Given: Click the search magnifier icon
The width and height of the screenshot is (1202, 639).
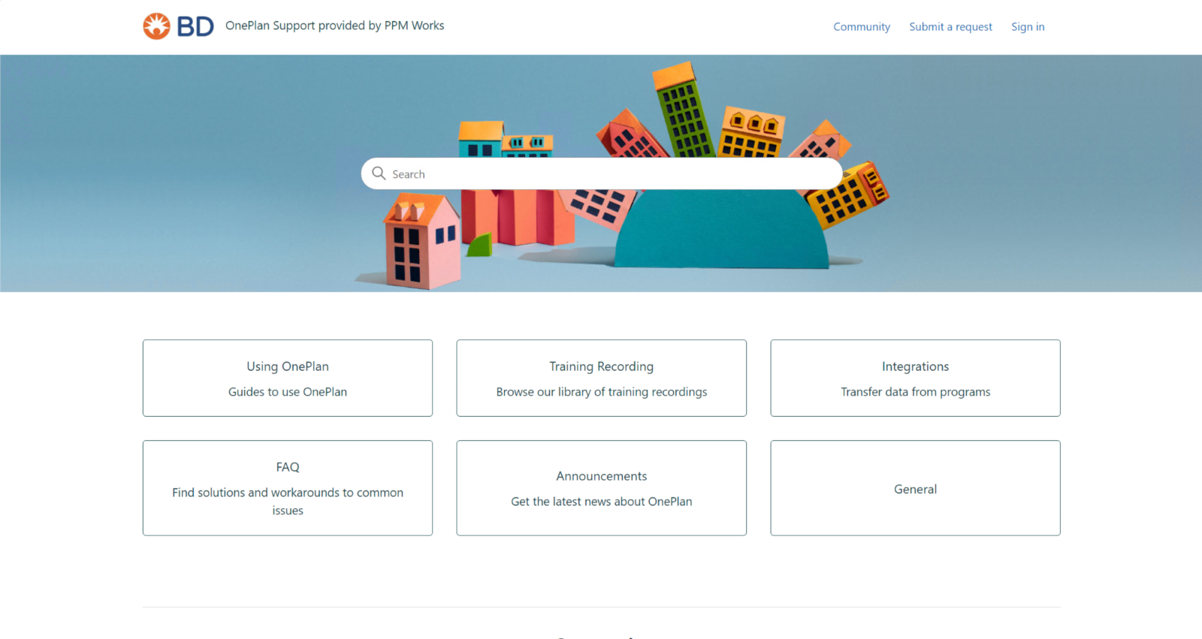Looking at the screenshot, I should [379, 173].
